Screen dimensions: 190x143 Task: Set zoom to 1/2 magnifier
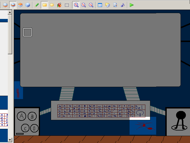(x=83, y=5)
